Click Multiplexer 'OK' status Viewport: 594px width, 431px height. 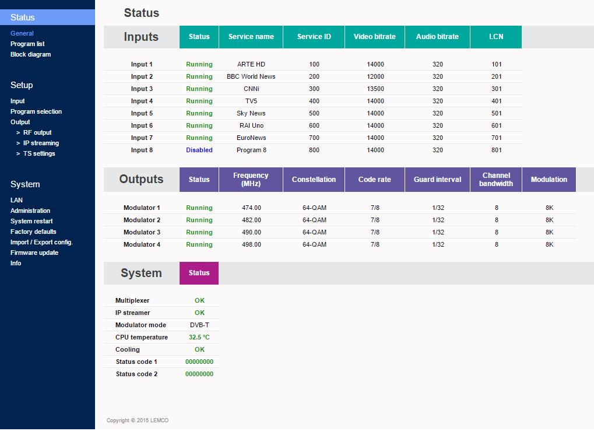(199, 300)
